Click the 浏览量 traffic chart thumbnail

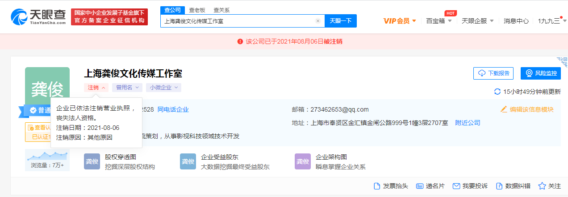point(47,161)
